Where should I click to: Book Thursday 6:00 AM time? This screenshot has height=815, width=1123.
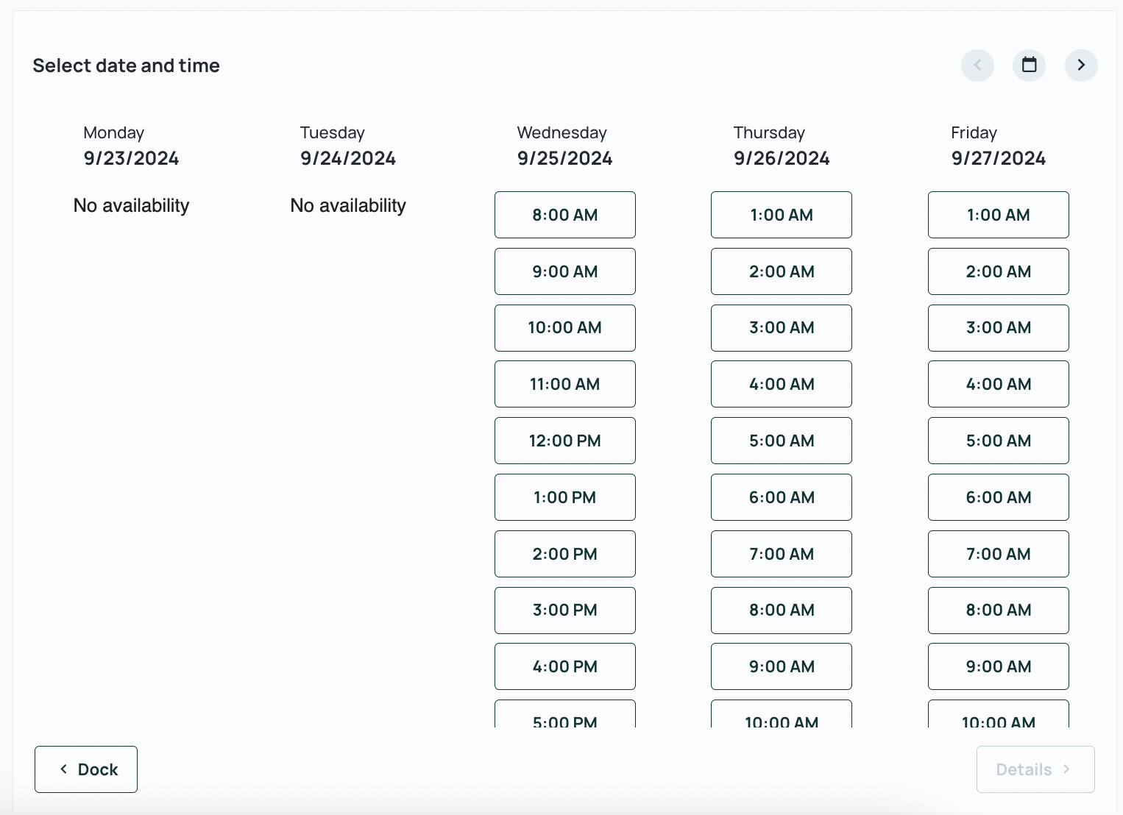pyautogui.click(x=781, y=497)
